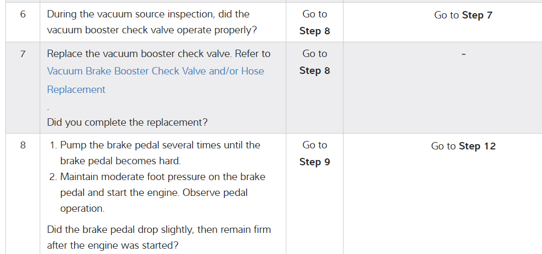Click "Go to Step 8" in row 6
The height and width of the screenshot is (254, 542).
314,23
